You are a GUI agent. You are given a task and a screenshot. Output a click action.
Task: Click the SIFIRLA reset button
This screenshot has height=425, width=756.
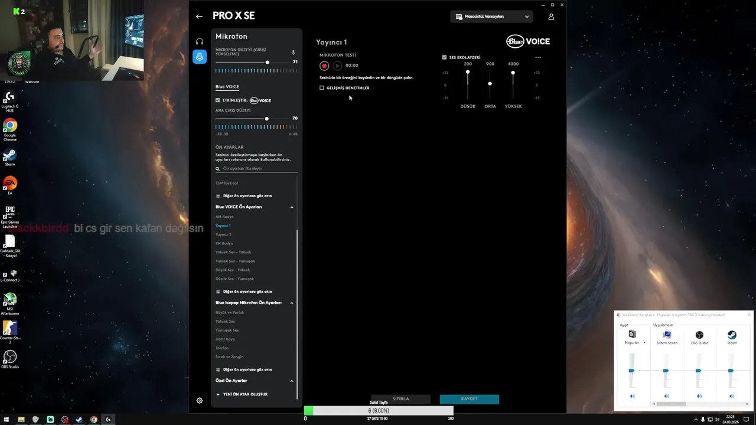coord(401,399)
